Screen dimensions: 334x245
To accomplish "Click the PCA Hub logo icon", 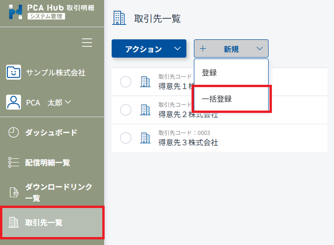I will 16,12.
